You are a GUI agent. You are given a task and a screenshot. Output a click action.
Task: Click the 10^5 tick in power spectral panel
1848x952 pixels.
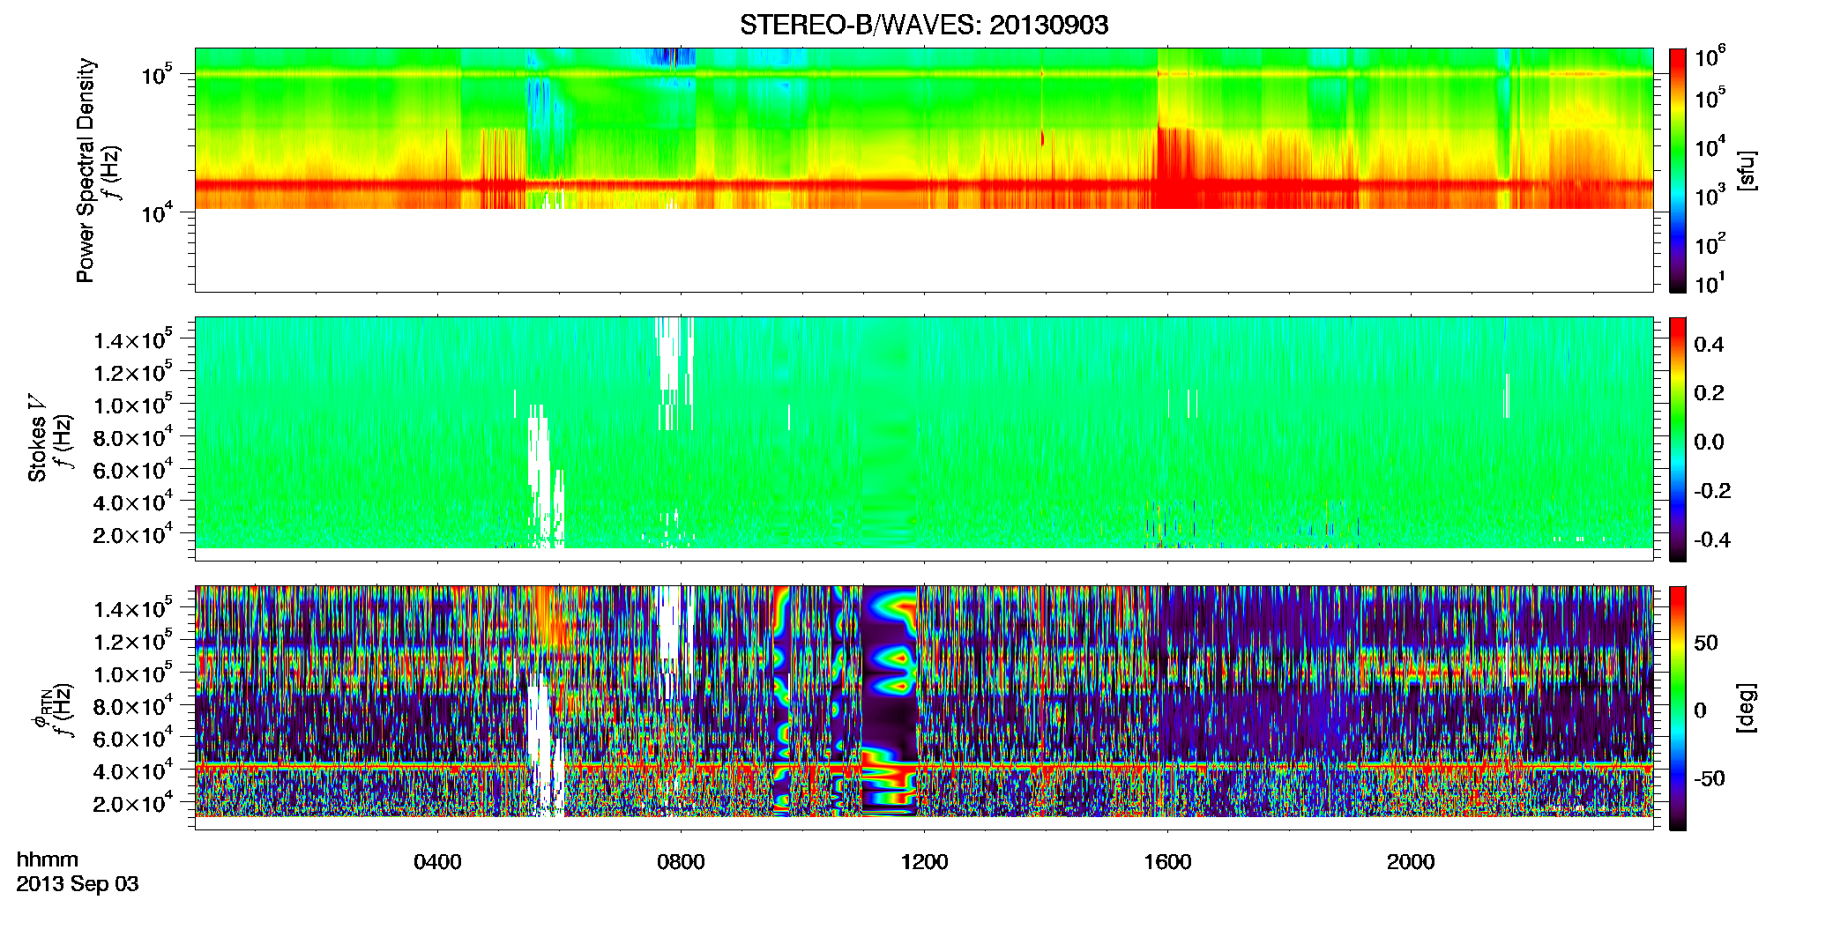(x=157, y=75)
